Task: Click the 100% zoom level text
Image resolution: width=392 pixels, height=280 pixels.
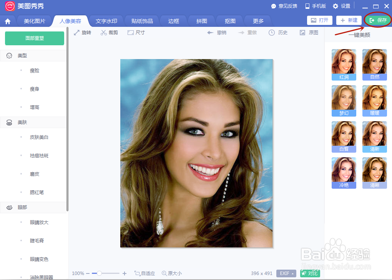Action: click(78, 273)
